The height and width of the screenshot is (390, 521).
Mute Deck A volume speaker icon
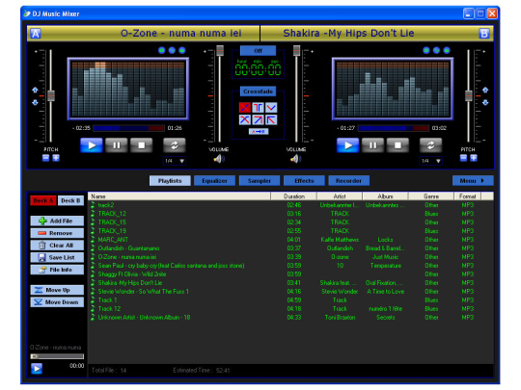219,159
